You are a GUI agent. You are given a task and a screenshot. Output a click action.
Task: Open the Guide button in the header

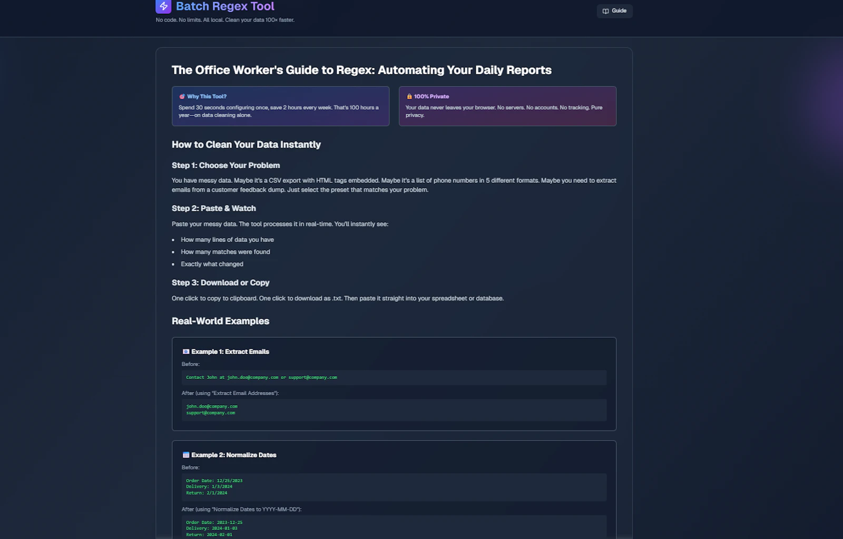pos(614,11)
